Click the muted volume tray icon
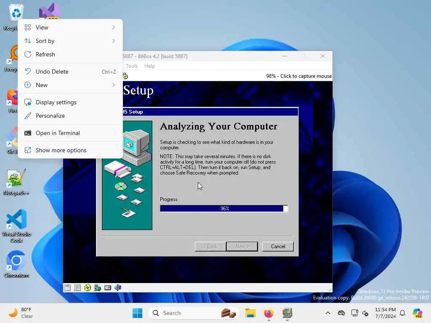The width and height of the screenshot is (431, 323). coord(365,313)
